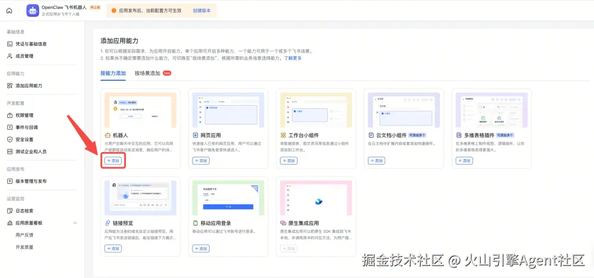Switch to 按场景添加 tab
594x278 pixels.
[147, 73]
